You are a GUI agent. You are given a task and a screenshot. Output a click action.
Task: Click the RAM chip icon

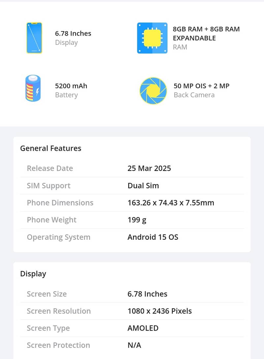click(x=152, y=38)
